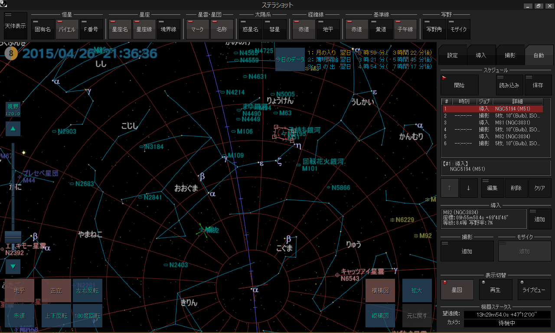Select schedule row 5 M82 (NGC3034)
Viewport: 555px width, 333px height.
pos(493,136)
